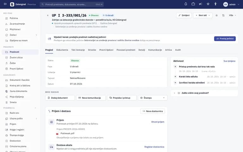Click the compare icon next to Više

coord(223,15)
